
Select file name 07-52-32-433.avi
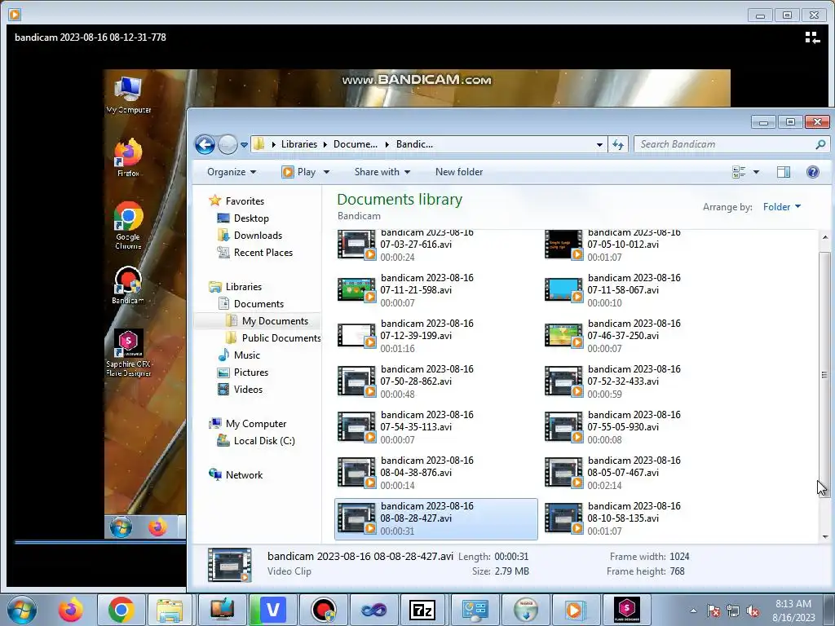point(634,375)
